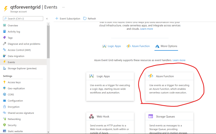Click the Storage Queues card title
The height and width of the screenshot is (134, 216).
[x=165, y=116]
